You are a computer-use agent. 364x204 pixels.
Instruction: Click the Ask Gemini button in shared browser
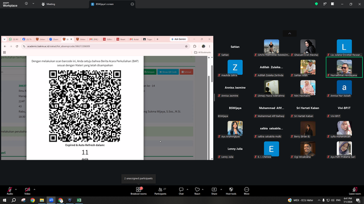(x=179, y=39)
